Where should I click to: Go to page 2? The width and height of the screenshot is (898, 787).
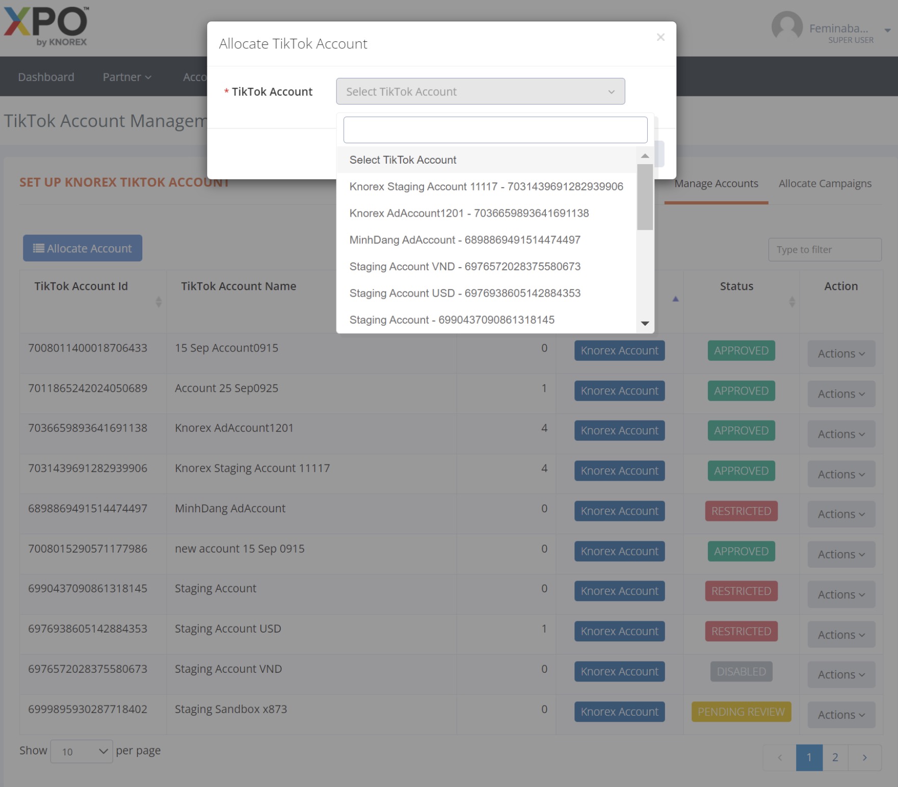click(x=835, y=757)
